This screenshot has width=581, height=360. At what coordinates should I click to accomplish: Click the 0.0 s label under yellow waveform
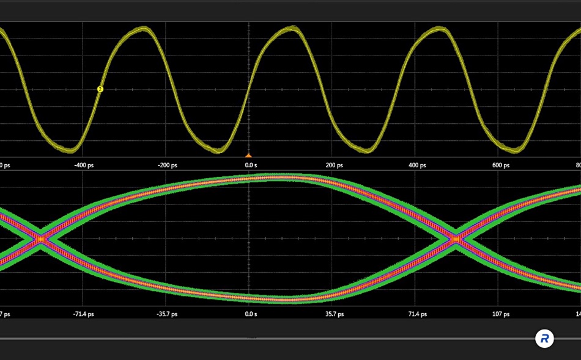click(x=251, y=165)
